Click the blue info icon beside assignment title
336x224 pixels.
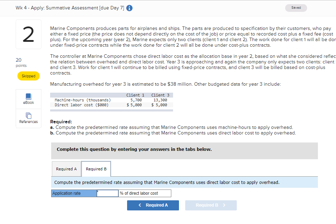click(x=129, y=8)
